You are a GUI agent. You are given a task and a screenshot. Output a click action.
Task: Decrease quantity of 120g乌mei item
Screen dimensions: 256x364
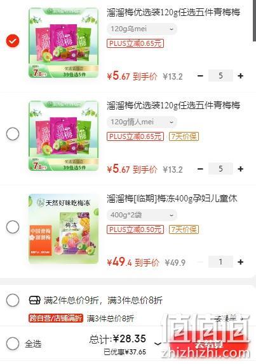point(200,76)
